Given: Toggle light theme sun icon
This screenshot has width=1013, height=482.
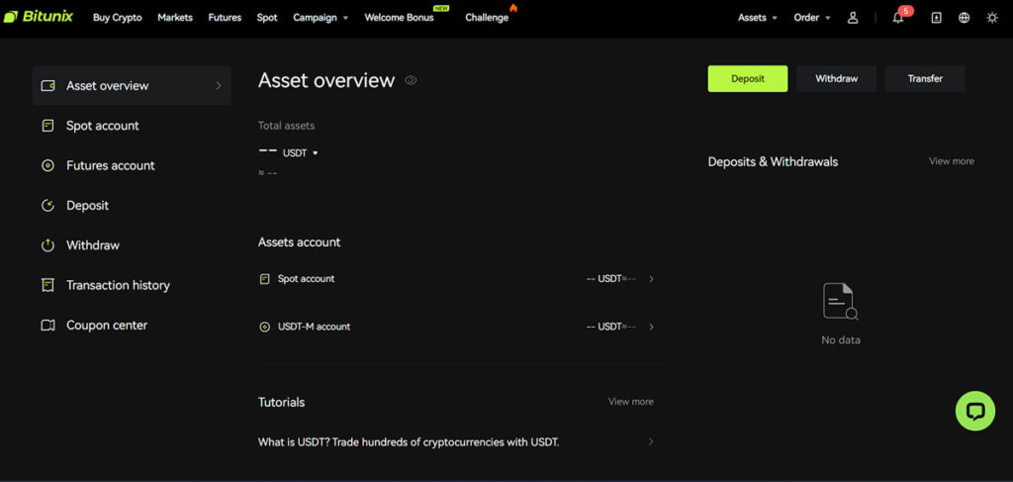Looking at the screenshot, I should 992,18.
